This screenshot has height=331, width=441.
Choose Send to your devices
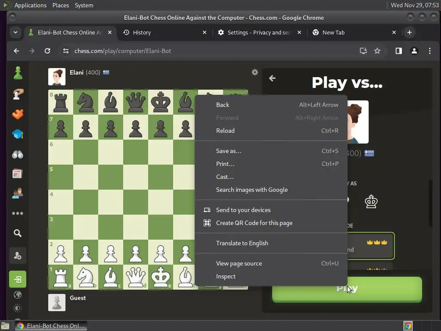click(x=271, y=210)
